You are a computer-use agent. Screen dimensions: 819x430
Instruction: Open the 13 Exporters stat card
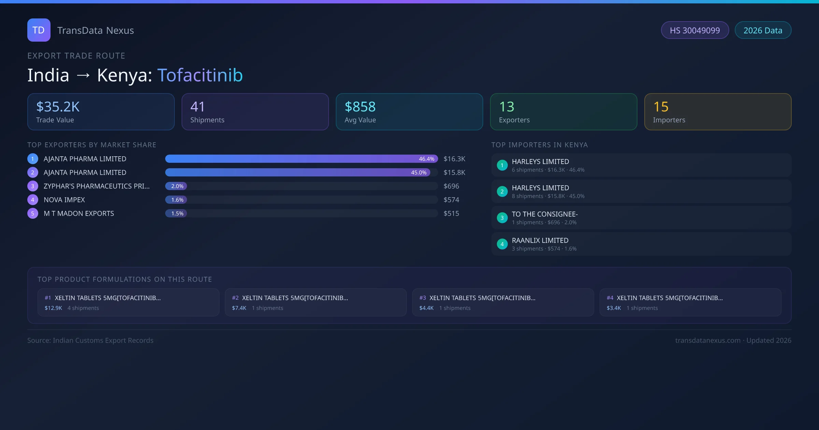[563, 112]
